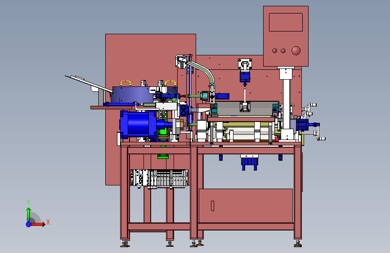Select the blue camera unit at top center
Screen dimensions: 390x253
pos(245,77)
